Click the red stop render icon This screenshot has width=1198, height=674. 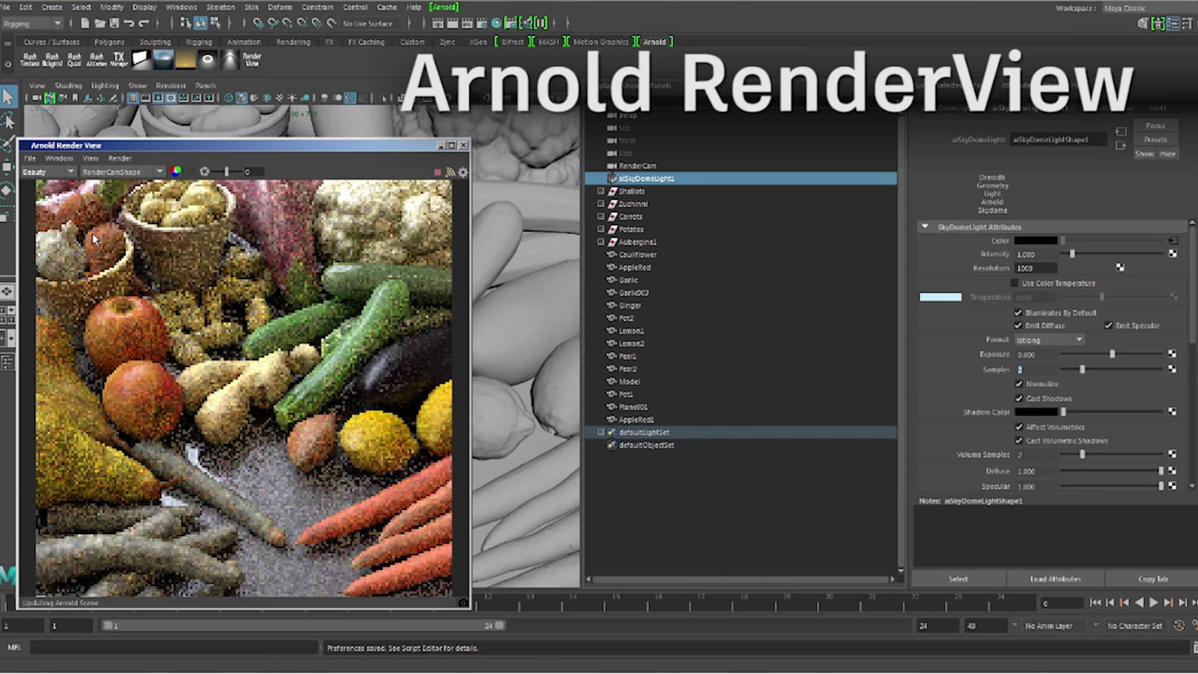[437, 172]
